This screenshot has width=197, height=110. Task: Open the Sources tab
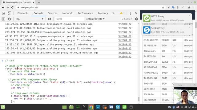(x=53, y=13)
